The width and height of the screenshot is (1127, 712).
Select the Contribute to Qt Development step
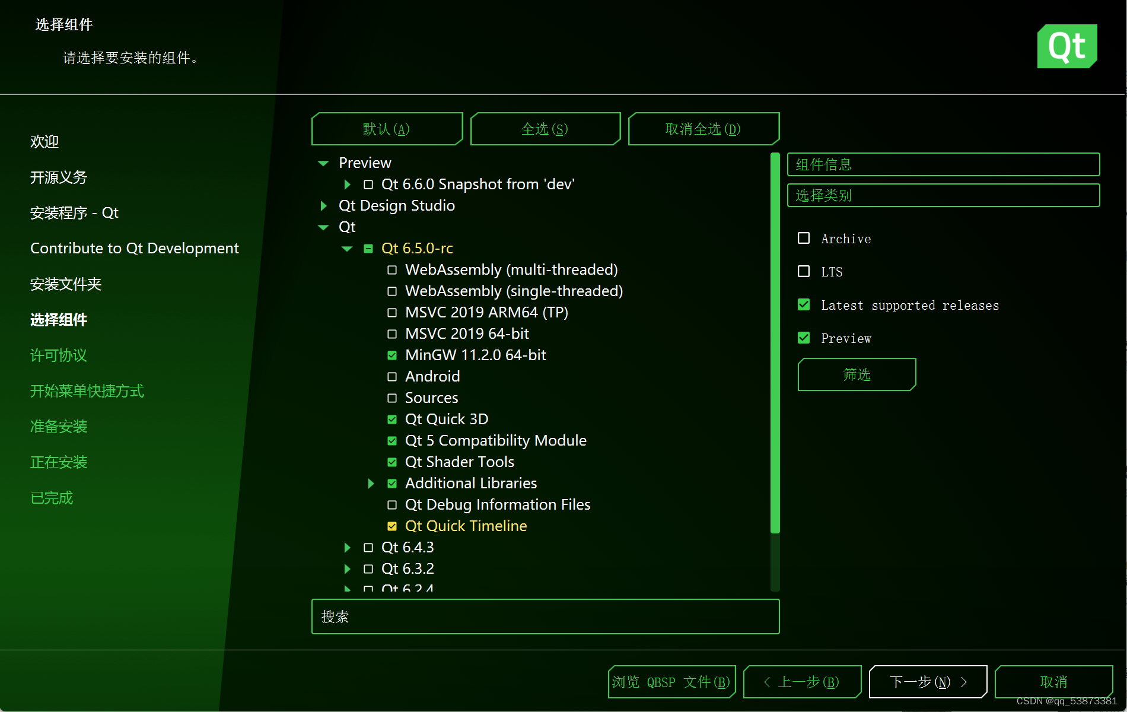(135, 249)
